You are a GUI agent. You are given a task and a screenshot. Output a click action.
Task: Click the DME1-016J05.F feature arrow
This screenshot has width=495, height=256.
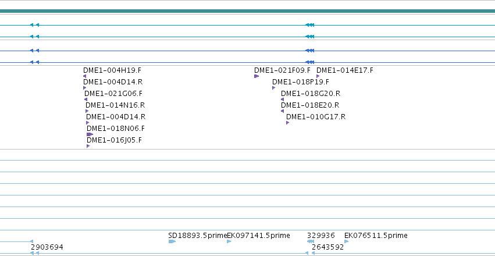[88, 146]
